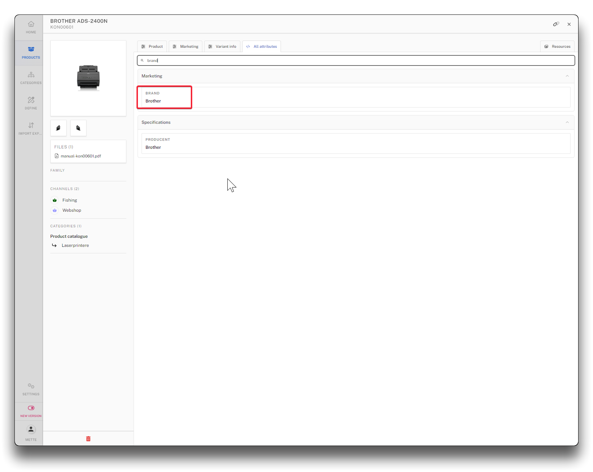The width and height of the screenshot is (593, 472).
Task: Open the Home section in sidebar
Action: coord(31,27)
